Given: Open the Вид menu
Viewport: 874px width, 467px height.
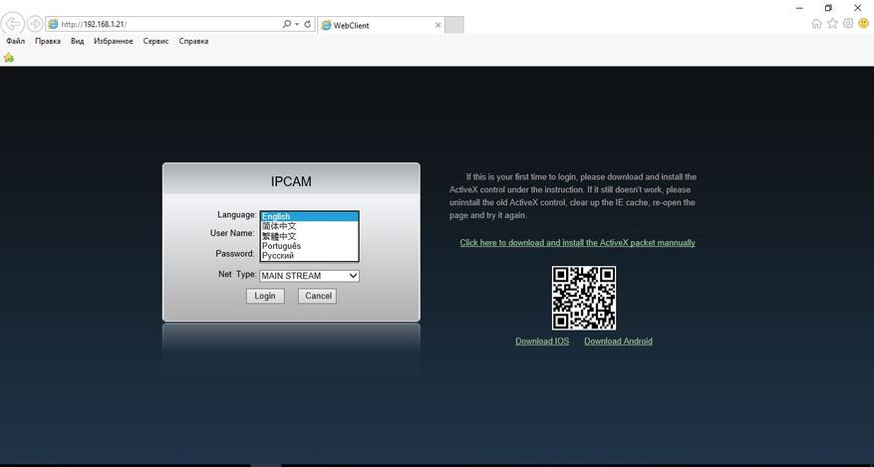Looking at the screenshot, I should click(x=78, y=41).
